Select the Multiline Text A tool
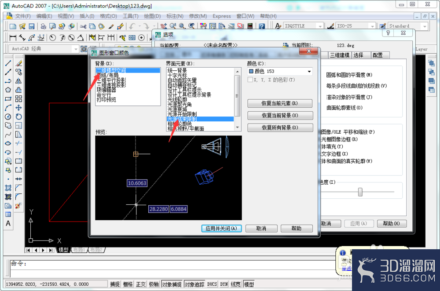Viewport: 440px width, 291px height. tap(8, 223)
